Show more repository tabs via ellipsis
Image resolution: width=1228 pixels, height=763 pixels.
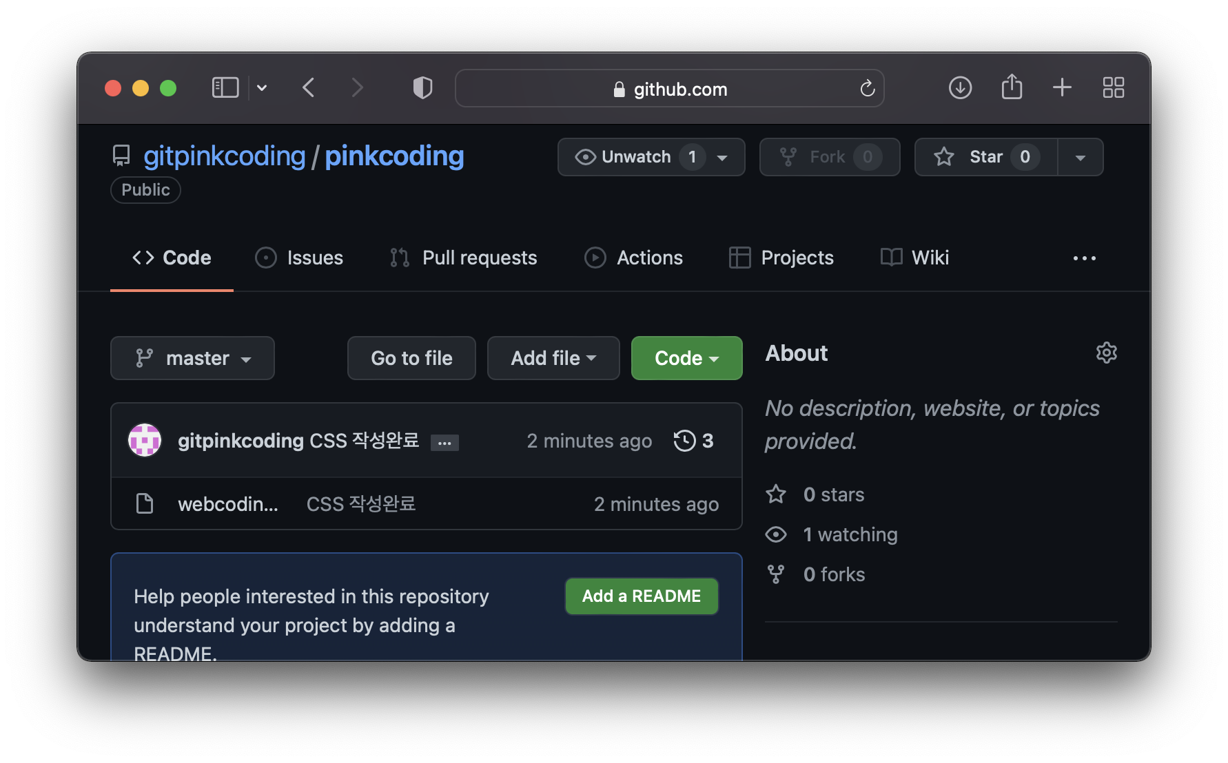point(1084,258)
